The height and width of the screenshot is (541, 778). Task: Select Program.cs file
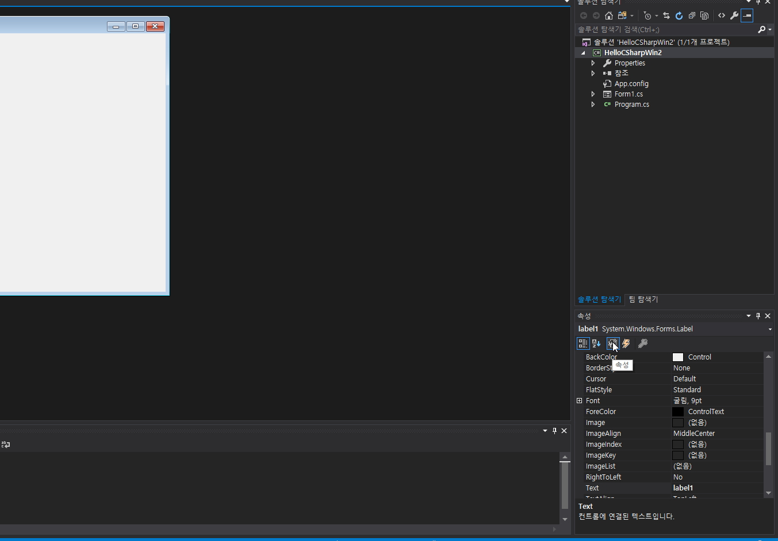[631, 105]
